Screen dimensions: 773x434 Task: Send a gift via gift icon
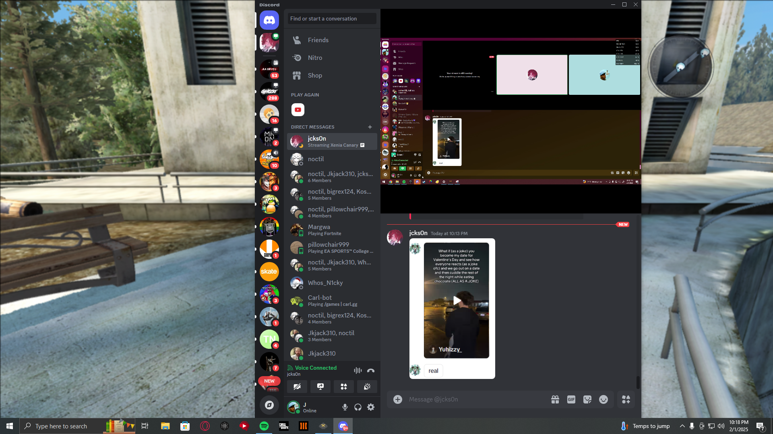pyautogui.click(x=555, y=399)
